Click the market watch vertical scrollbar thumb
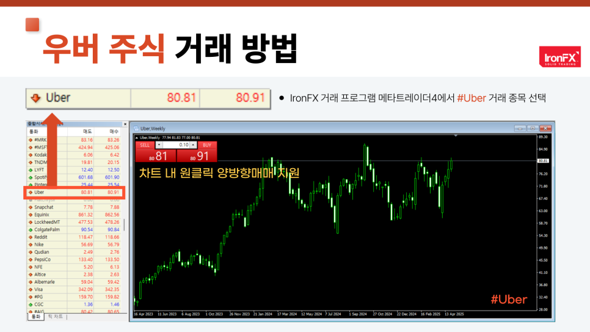This screenshot has width=590, height=332. (x=124, y=225)
